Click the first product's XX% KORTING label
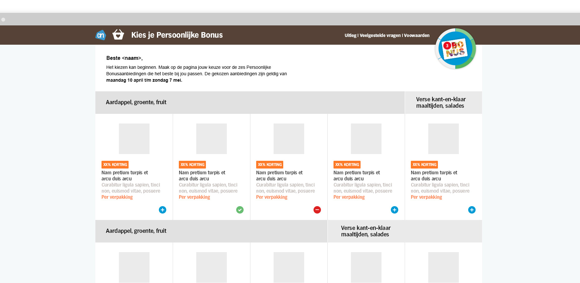 [115, 165]
